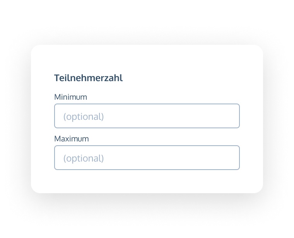Click the Maximum input field
Image resolution: width=294 pixels, height=238 pixels.
coord(147,158)
